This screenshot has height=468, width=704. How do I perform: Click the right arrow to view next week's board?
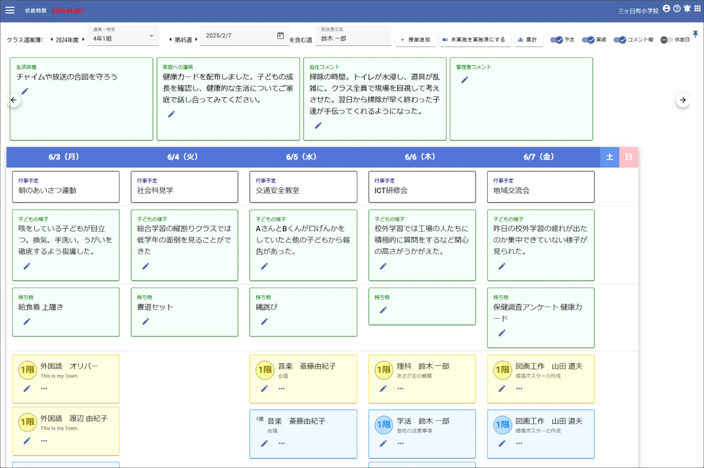[683, 100]
